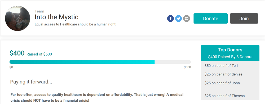Join the Into the Mystic team

pyautogui.click(x=244, y=19)
